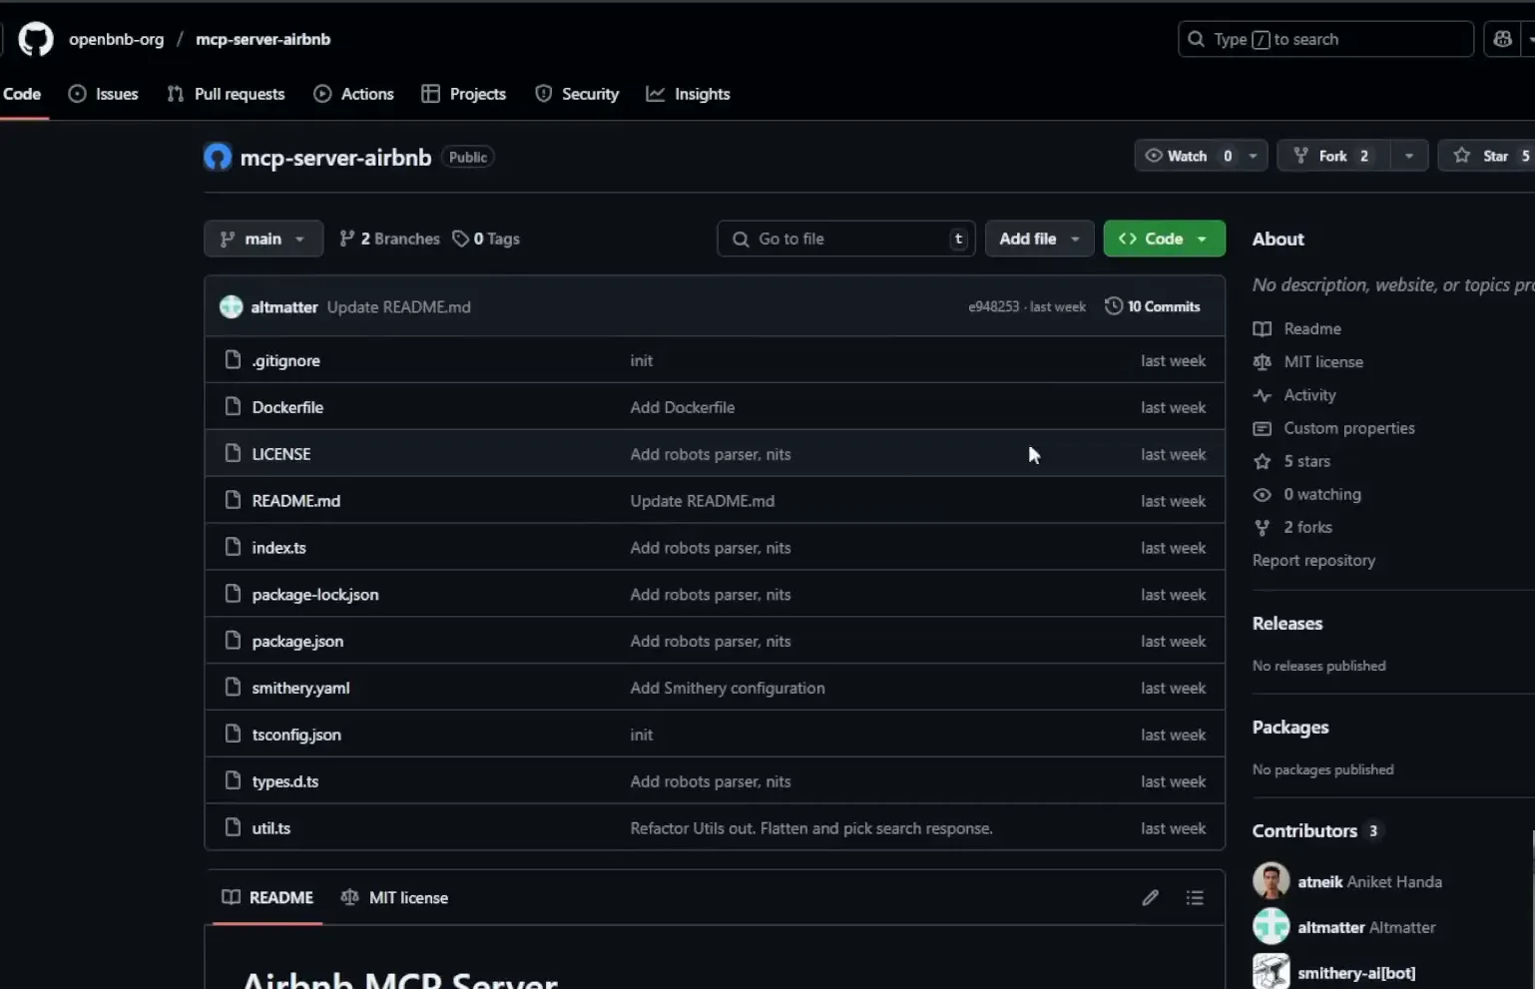Go to the Actions tab
Viewport: 1535px width, 989px height.
pos(354,94)
